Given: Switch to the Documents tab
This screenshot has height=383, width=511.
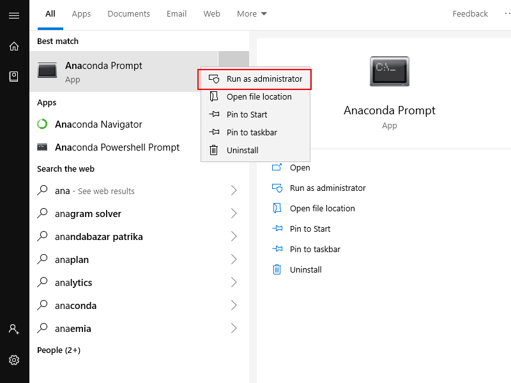Looking at the screenshot, I should tap(129, 13).
